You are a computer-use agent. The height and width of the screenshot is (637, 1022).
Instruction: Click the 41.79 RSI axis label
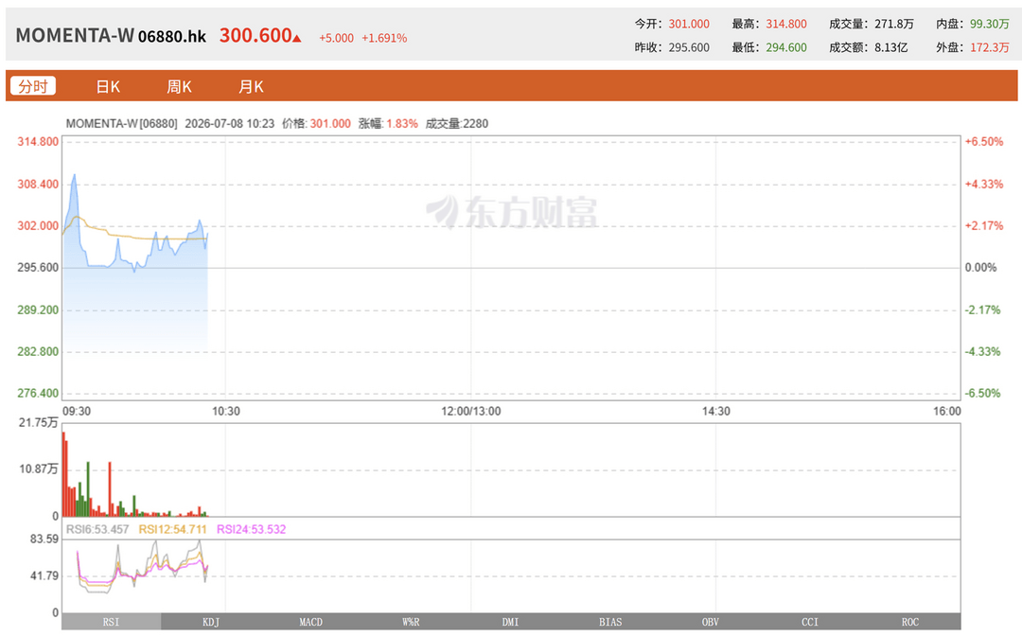[x=44, y=575]
